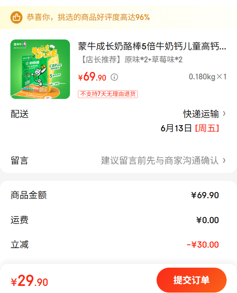Viewport: 237px width, 293px height.
Task: Tap the 【店长推荐】原味*2+草莓味*2 spec text
Action: point(131,60)
